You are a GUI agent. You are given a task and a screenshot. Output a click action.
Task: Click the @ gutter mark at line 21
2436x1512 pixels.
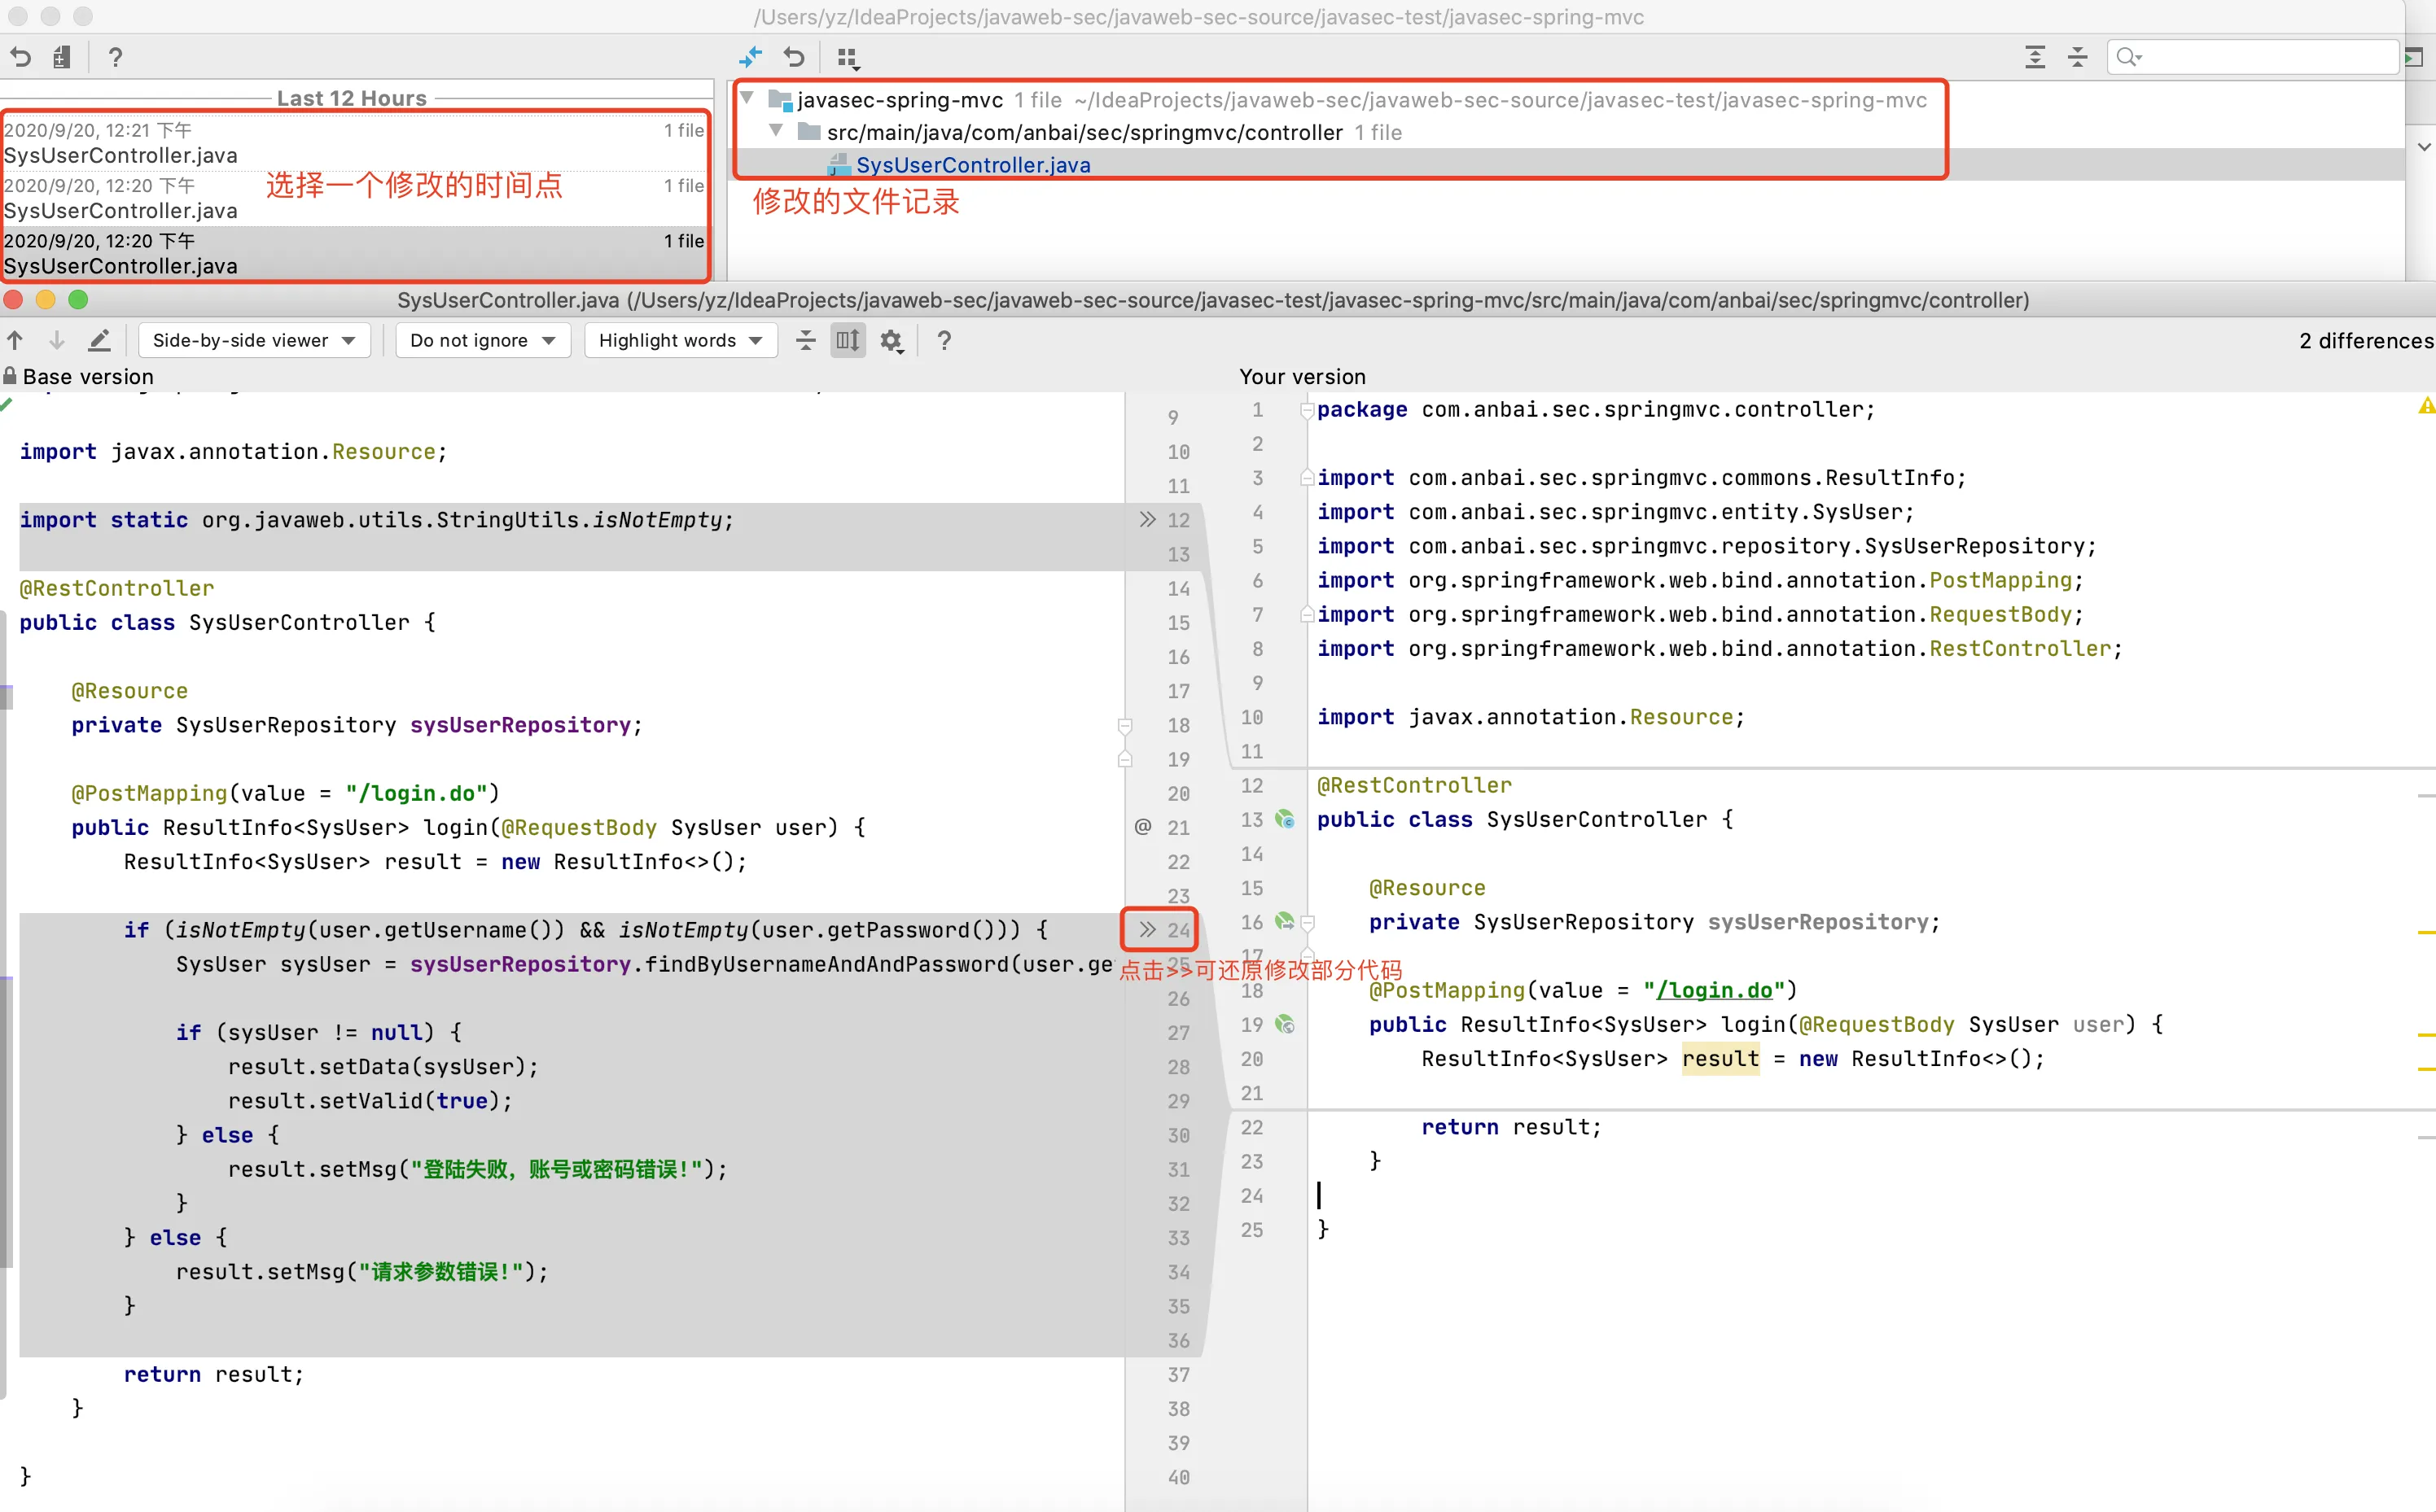click(1142, 827)
